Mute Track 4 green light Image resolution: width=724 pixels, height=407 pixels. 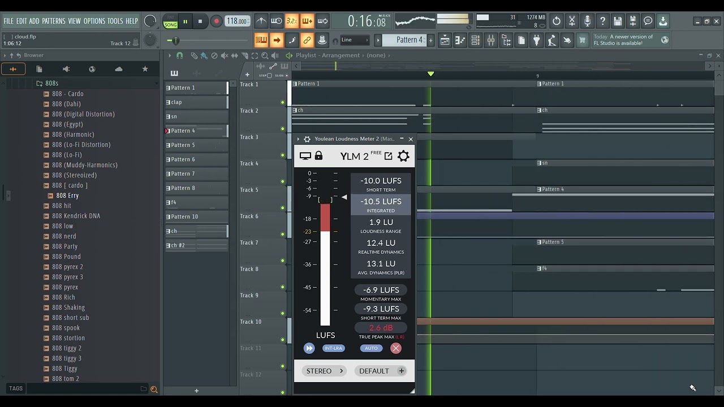(283, 181)
